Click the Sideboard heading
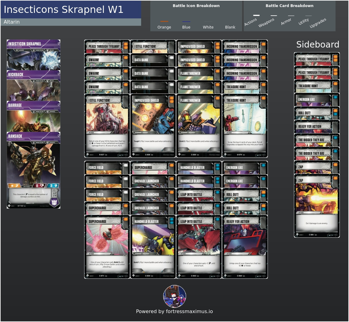Viewport: 349px width, 322px height. 317,44
